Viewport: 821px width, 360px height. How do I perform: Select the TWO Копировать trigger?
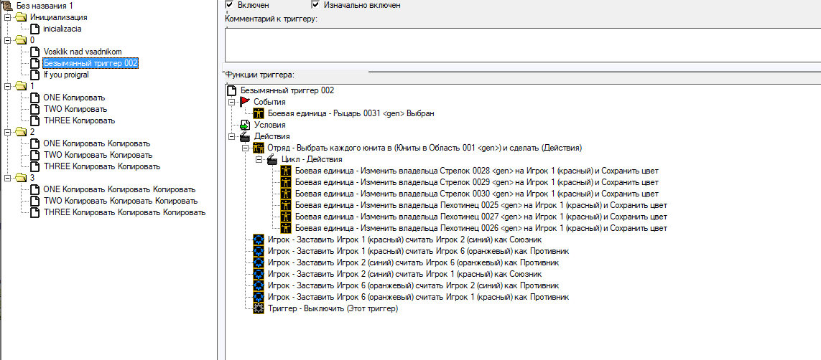pos(75,109)
